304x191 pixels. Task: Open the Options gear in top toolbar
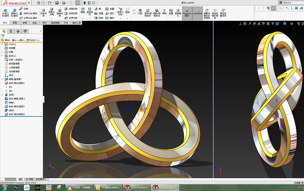(x=94, y=3)
